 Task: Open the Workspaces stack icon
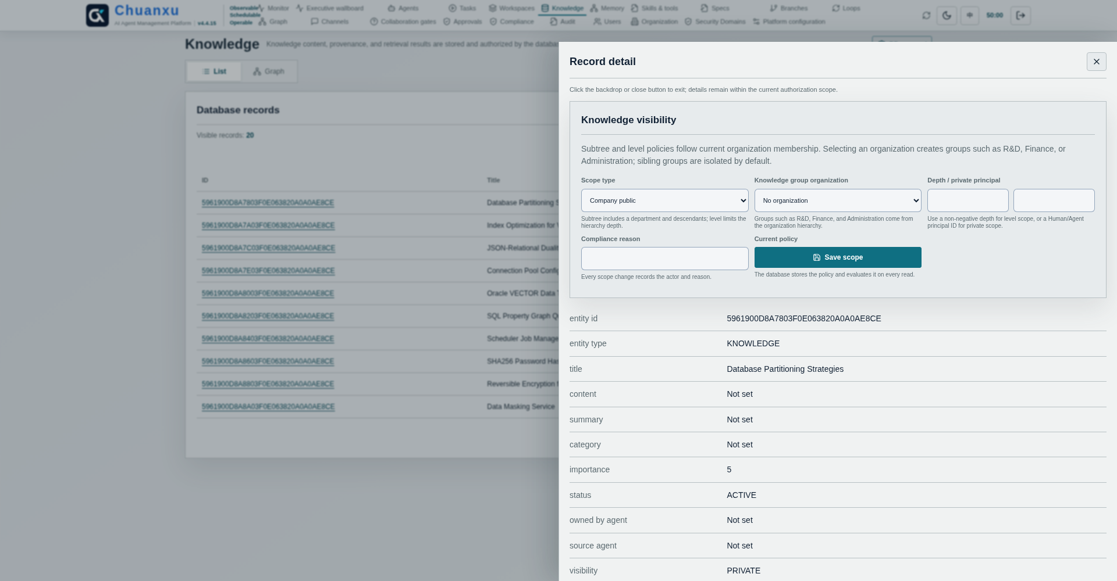(x=493, y=8)
